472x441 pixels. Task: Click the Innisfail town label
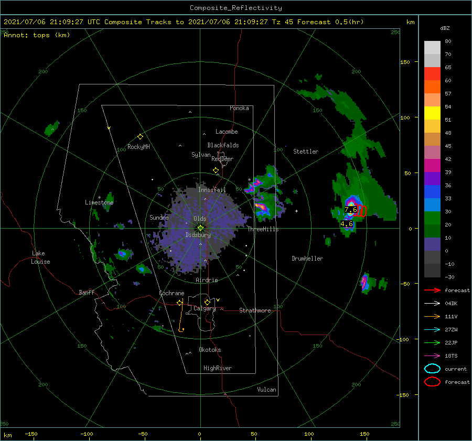point(212,190)
